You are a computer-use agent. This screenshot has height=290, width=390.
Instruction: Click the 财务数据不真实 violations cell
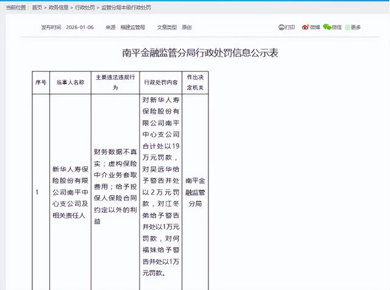point(115,186)
